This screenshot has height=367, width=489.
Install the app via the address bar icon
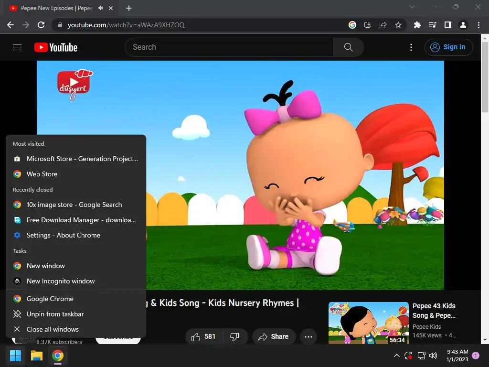coord(368,25)
